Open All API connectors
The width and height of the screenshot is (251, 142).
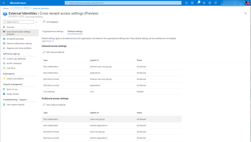click(x=14, y=64)
